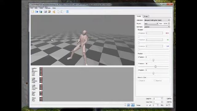This screenshot has width=197, height=111.
Task: Click the Cut toolbar icon
Action: 54,12
